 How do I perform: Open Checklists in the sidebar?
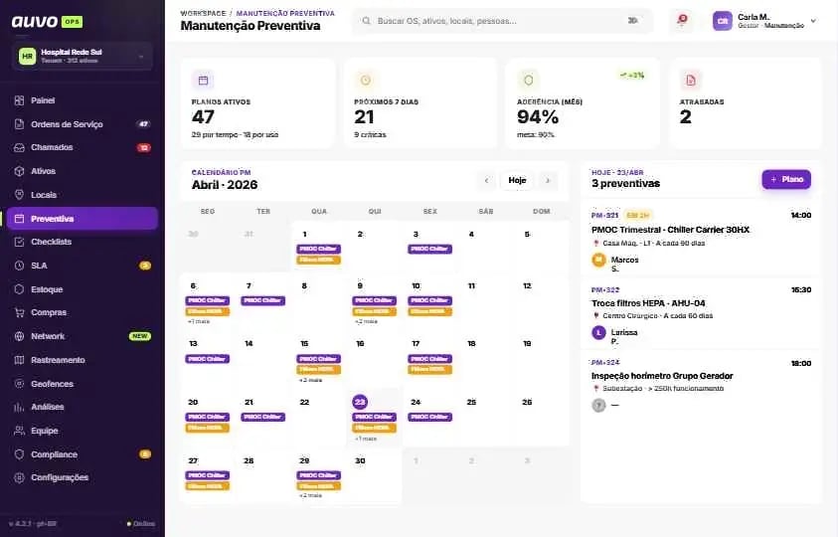point(83,242)
